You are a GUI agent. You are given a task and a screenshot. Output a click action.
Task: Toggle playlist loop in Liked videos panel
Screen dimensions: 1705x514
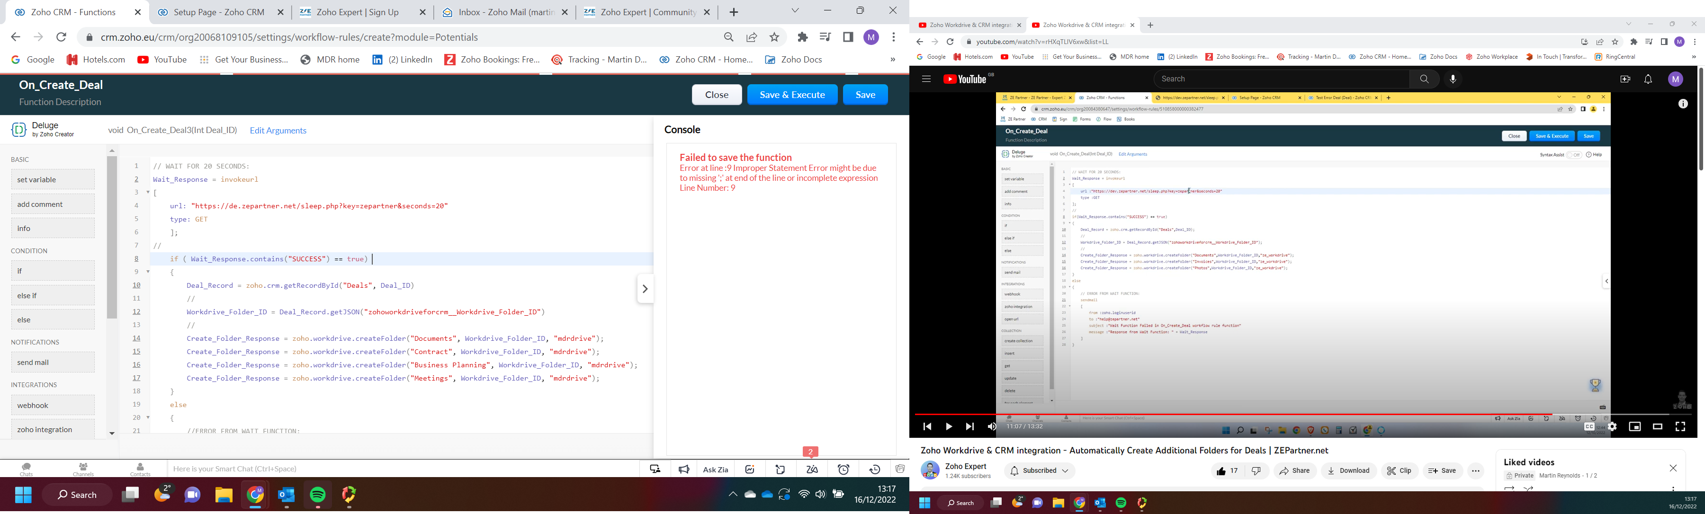coord(1510,489)
